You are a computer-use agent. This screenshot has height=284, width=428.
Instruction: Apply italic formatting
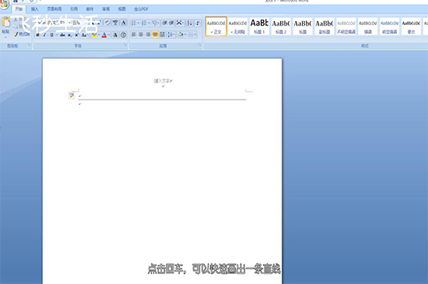coord(44,35)
